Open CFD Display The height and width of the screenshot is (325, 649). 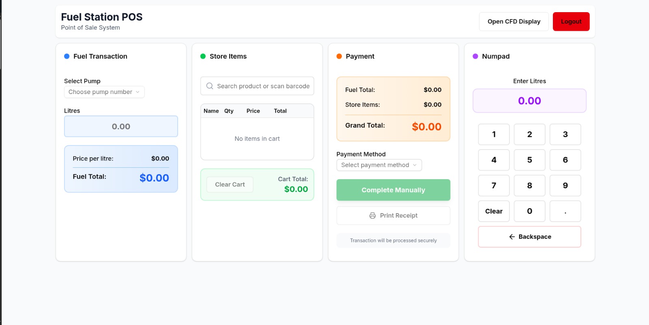514,21
